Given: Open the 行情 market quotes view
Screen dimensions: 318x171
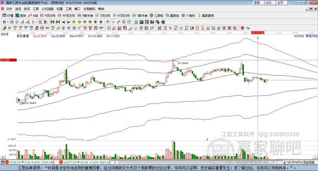Looking at the screenshot, I should [8, 16].
